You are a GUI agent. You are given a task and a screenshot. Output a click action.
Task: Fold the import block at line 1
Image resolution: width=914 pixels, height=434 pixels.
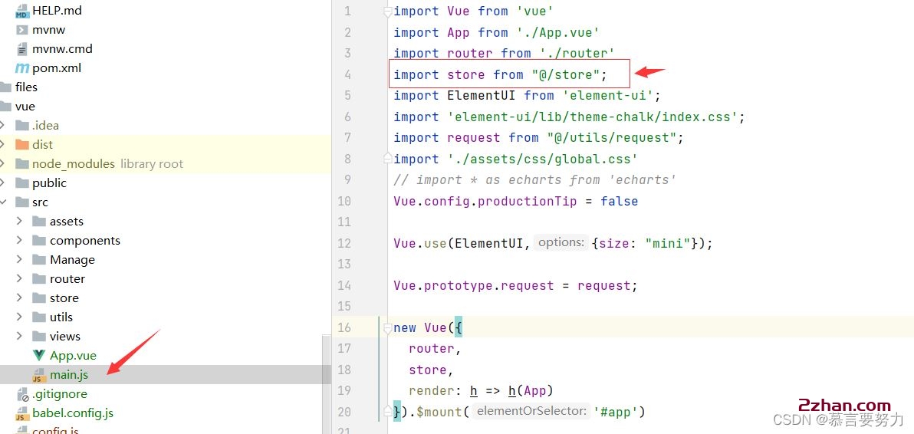[x=387, y=12]
